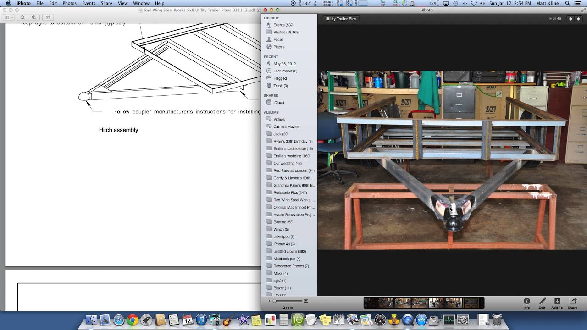587x330 pixels.
Task: Click the large-thumbnail icon right of the Zoom slider
Action: [306, 301]
